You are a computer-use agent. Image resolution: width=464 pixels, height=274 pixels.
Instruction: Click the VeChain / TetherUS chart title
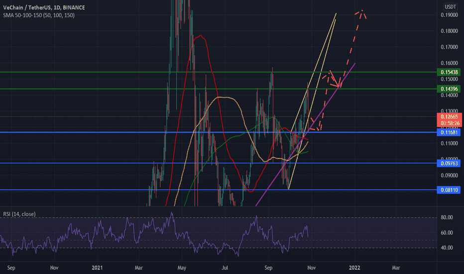(44, 7)
